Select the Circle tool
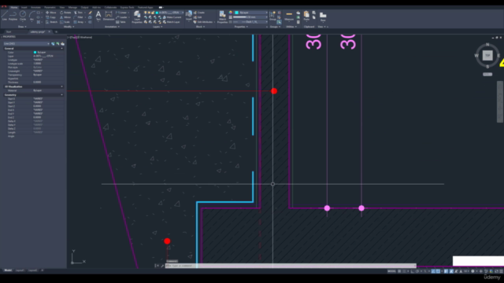Screen dimensions: 504x283 pos(23,16)
